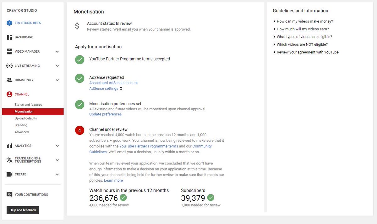Image resolution: width=377 pixels, height=224 pixels.
Task: Open the AdSense settings link
Action: tap(104, 89)
